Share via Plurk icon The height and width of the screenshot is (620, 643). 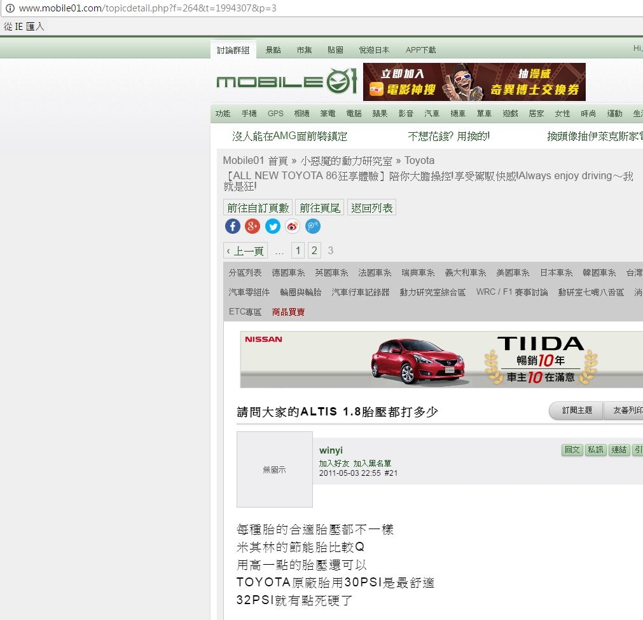tap(313, 226)
